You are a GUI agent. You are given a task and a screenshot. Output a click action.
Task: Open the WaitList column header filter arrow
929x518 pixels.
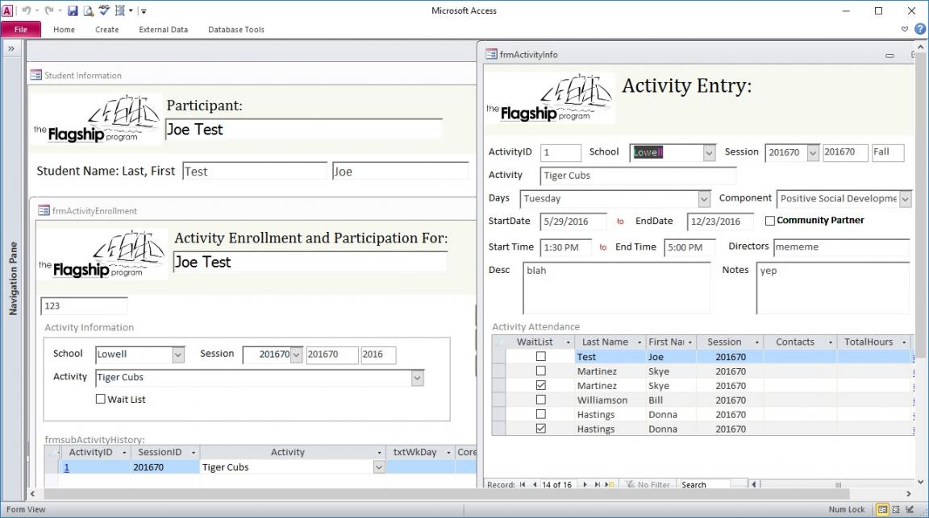568,342
